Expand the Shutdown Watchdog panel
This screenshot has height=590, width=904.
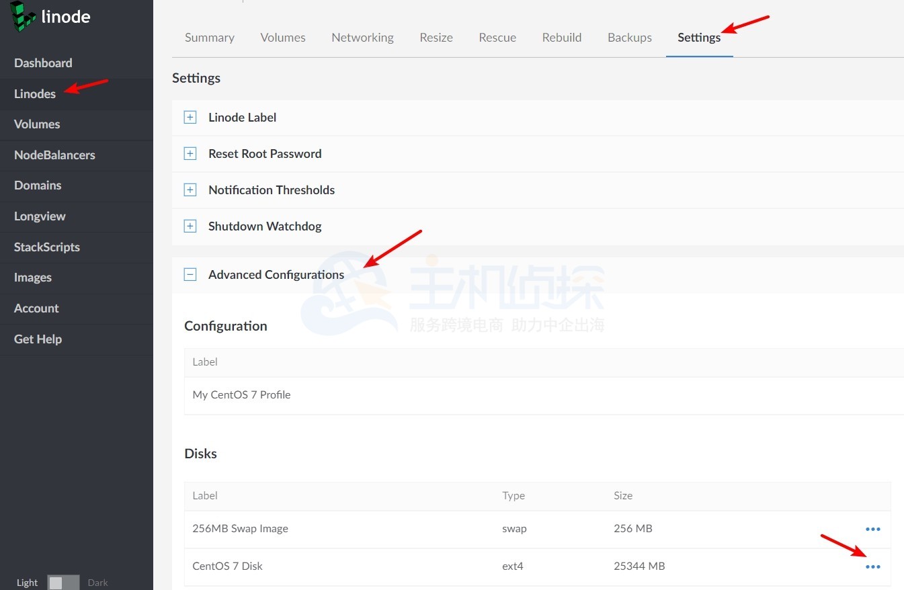pyautogui.click(x=190, y=226)
